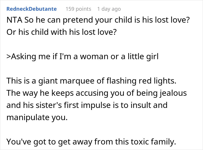Click the quoted line starting with '>Asking me'
This screenshot has width=203, height=150.
click(82, 57)
